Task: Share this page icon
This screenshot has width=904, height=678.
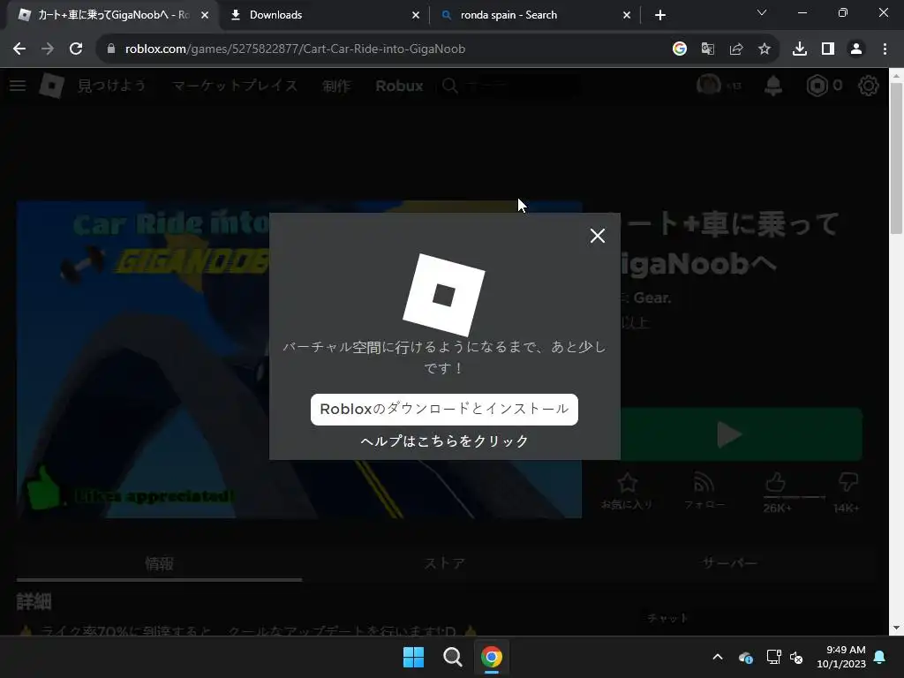Action: [735, 49]
